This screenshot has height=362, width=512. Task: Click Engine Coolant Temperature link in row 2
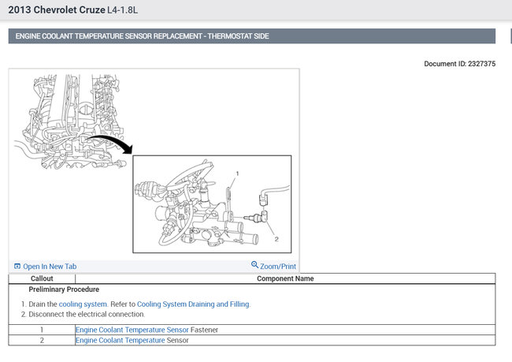tap(121, 340)
